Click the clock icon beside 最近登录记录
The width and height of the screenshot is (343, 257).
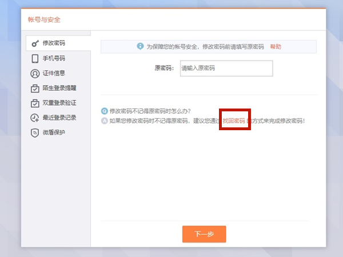coord(35,118)
